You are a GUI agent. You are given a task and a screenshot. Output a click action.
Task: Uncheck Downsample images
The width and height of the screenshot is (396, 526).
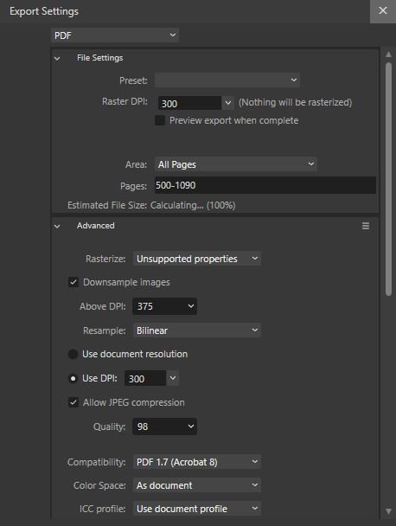[x=73, y=282]
